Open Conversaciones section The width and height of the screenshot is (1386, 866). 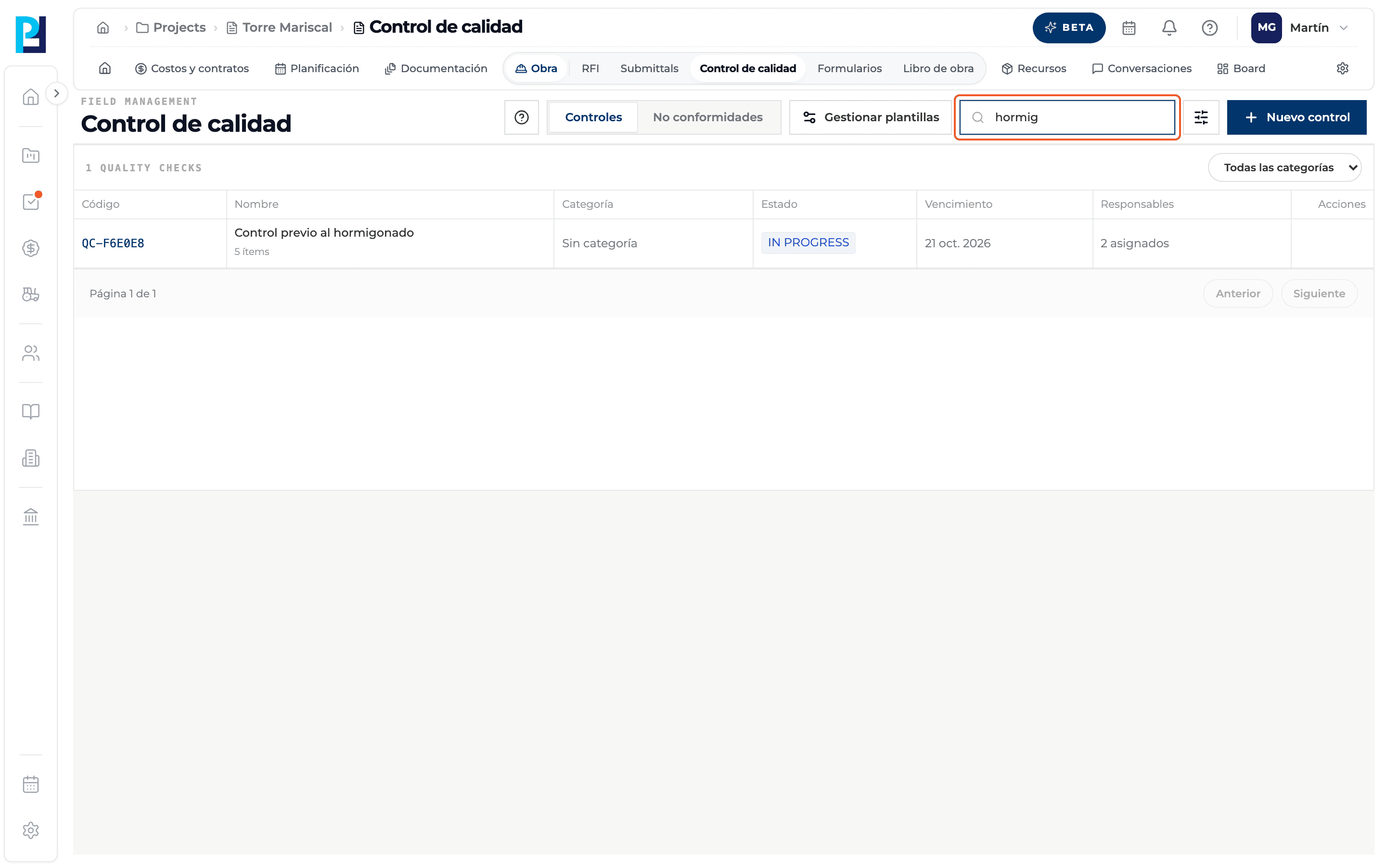click(x=1142, y=68)
